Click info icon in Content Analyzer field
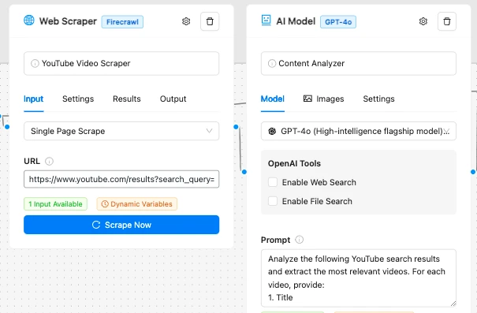Screen dimensions: 477x313 coord(272,63)
